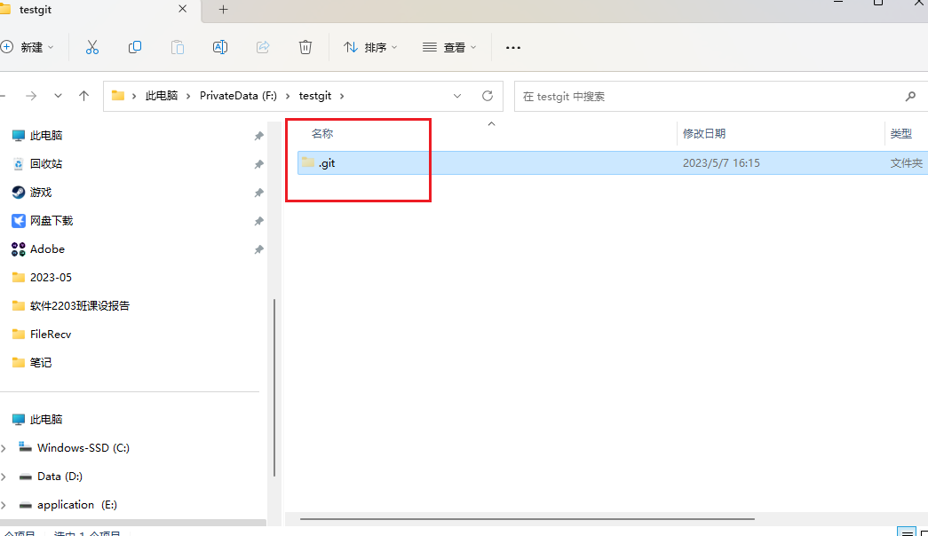Open 软件2203班课设报告 folder in sidebar
Screen dimensions: 928x536
point(80,306)
